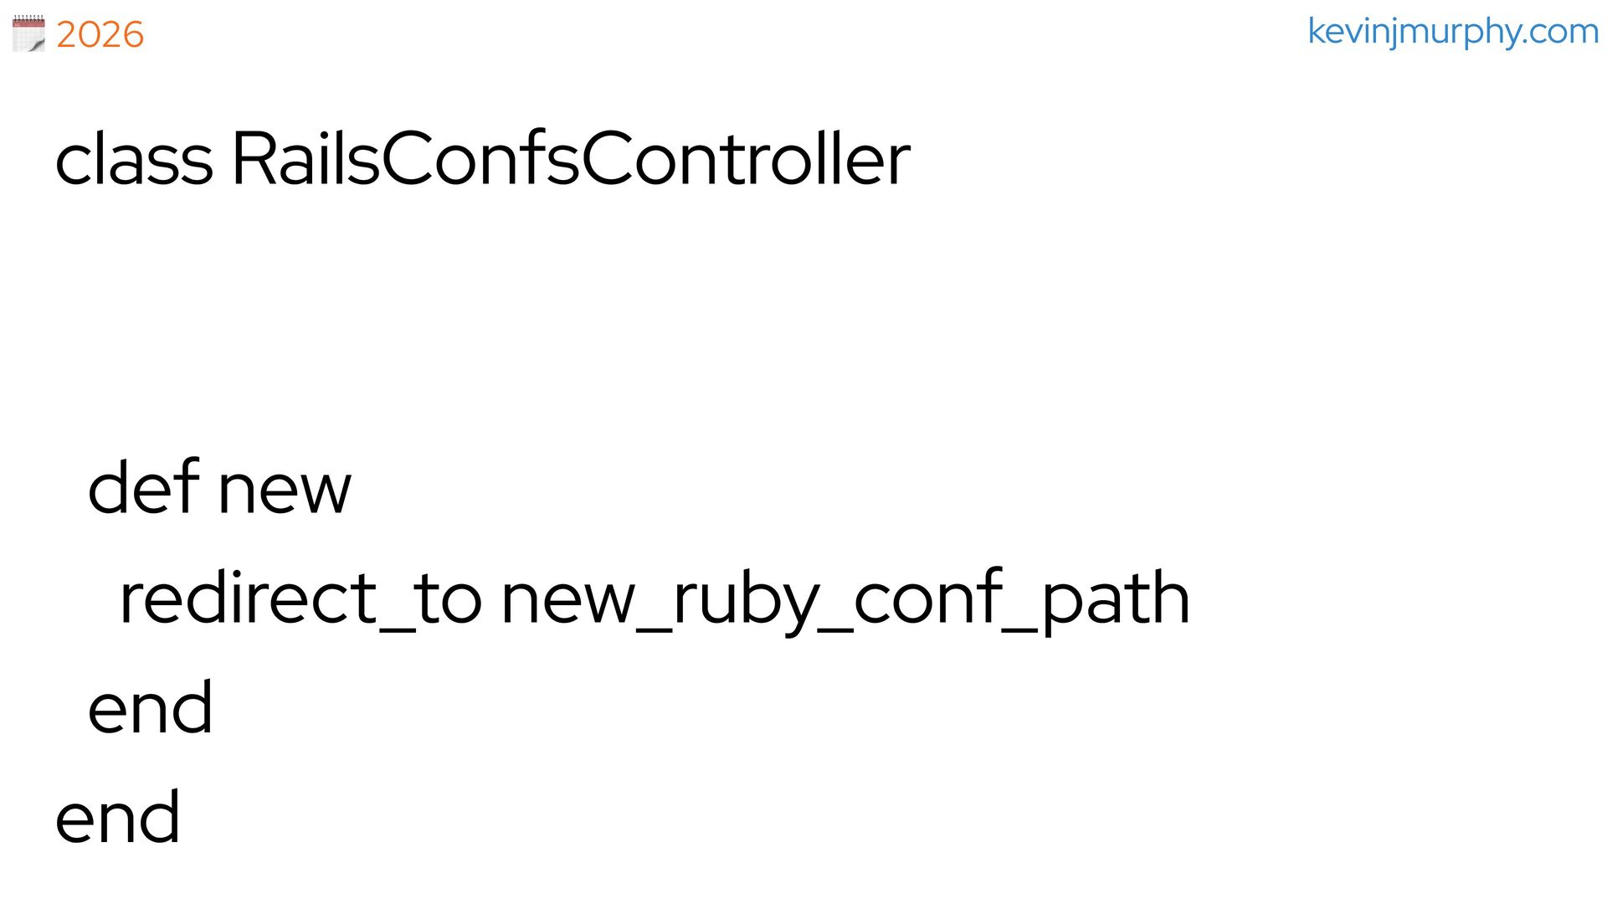The width and height of the screenshot is (1607, 904).
Task: Click the word Controller in class name
Action: [x=746, y=159]
